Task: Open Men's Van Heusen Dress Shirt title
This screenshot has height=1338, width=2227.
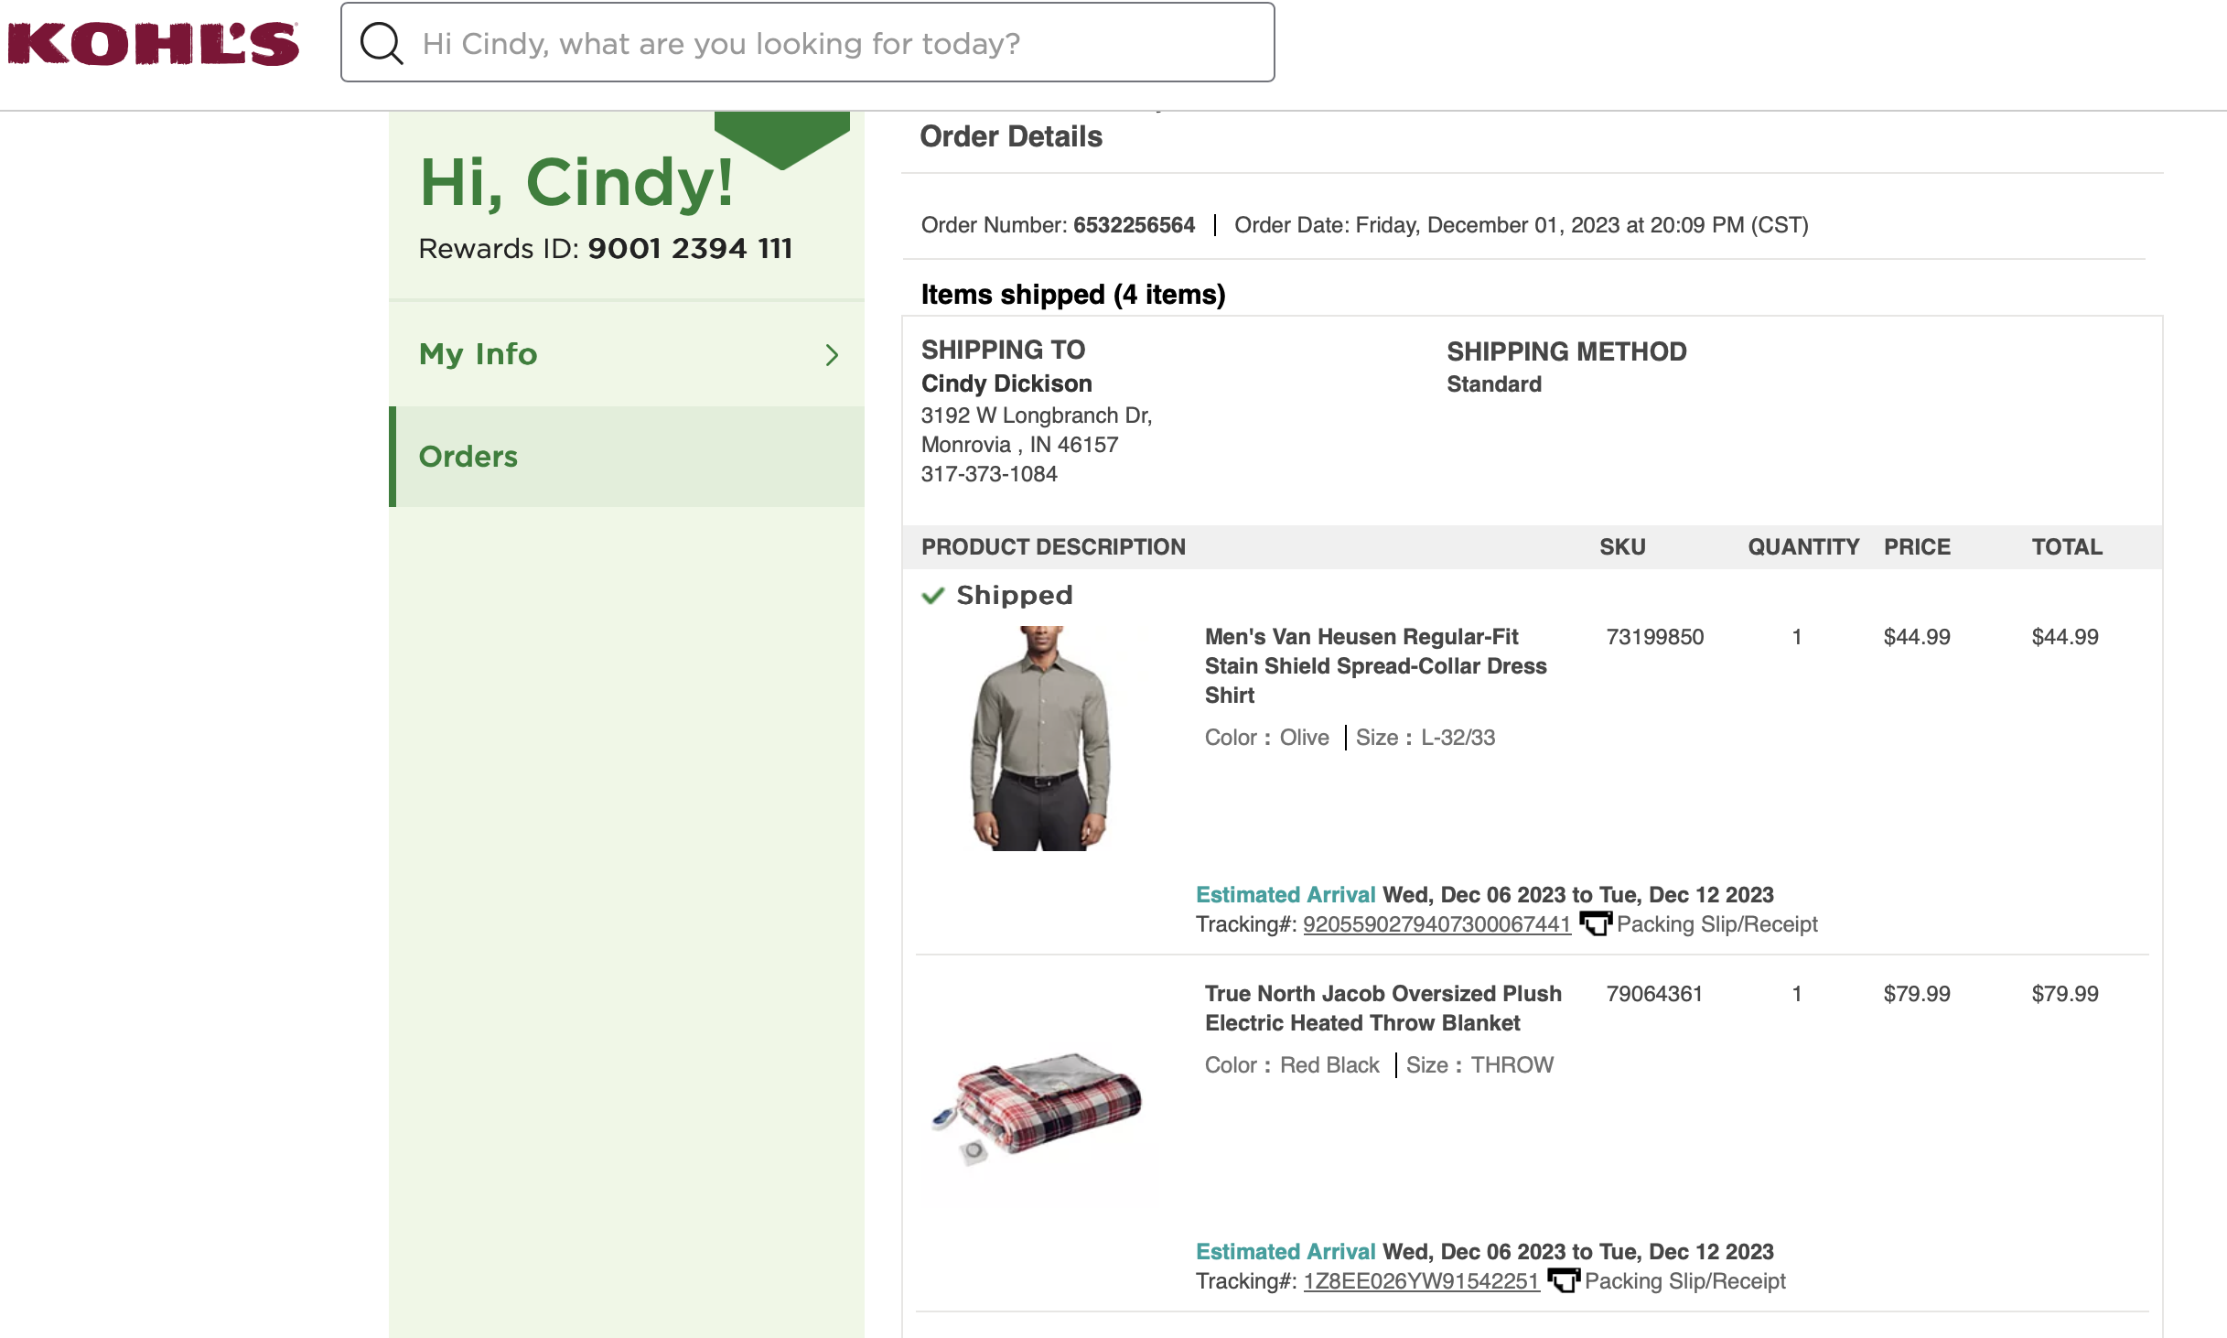Action: pyautogui.click(x=1375, y=665)
